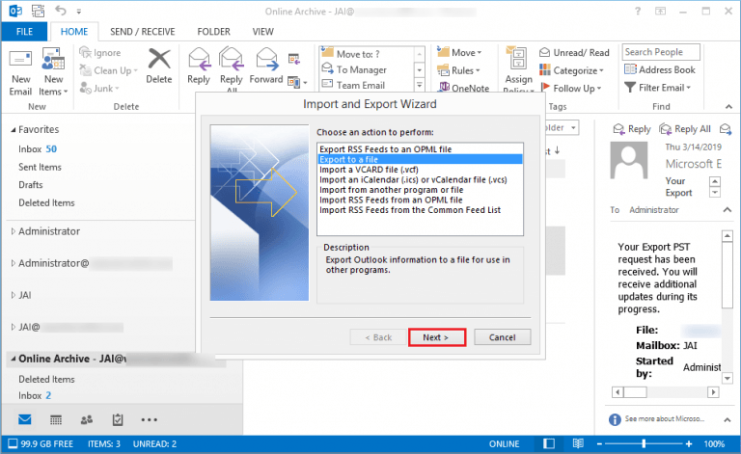Expand the Quick Steps gallery

coord(419,86)
